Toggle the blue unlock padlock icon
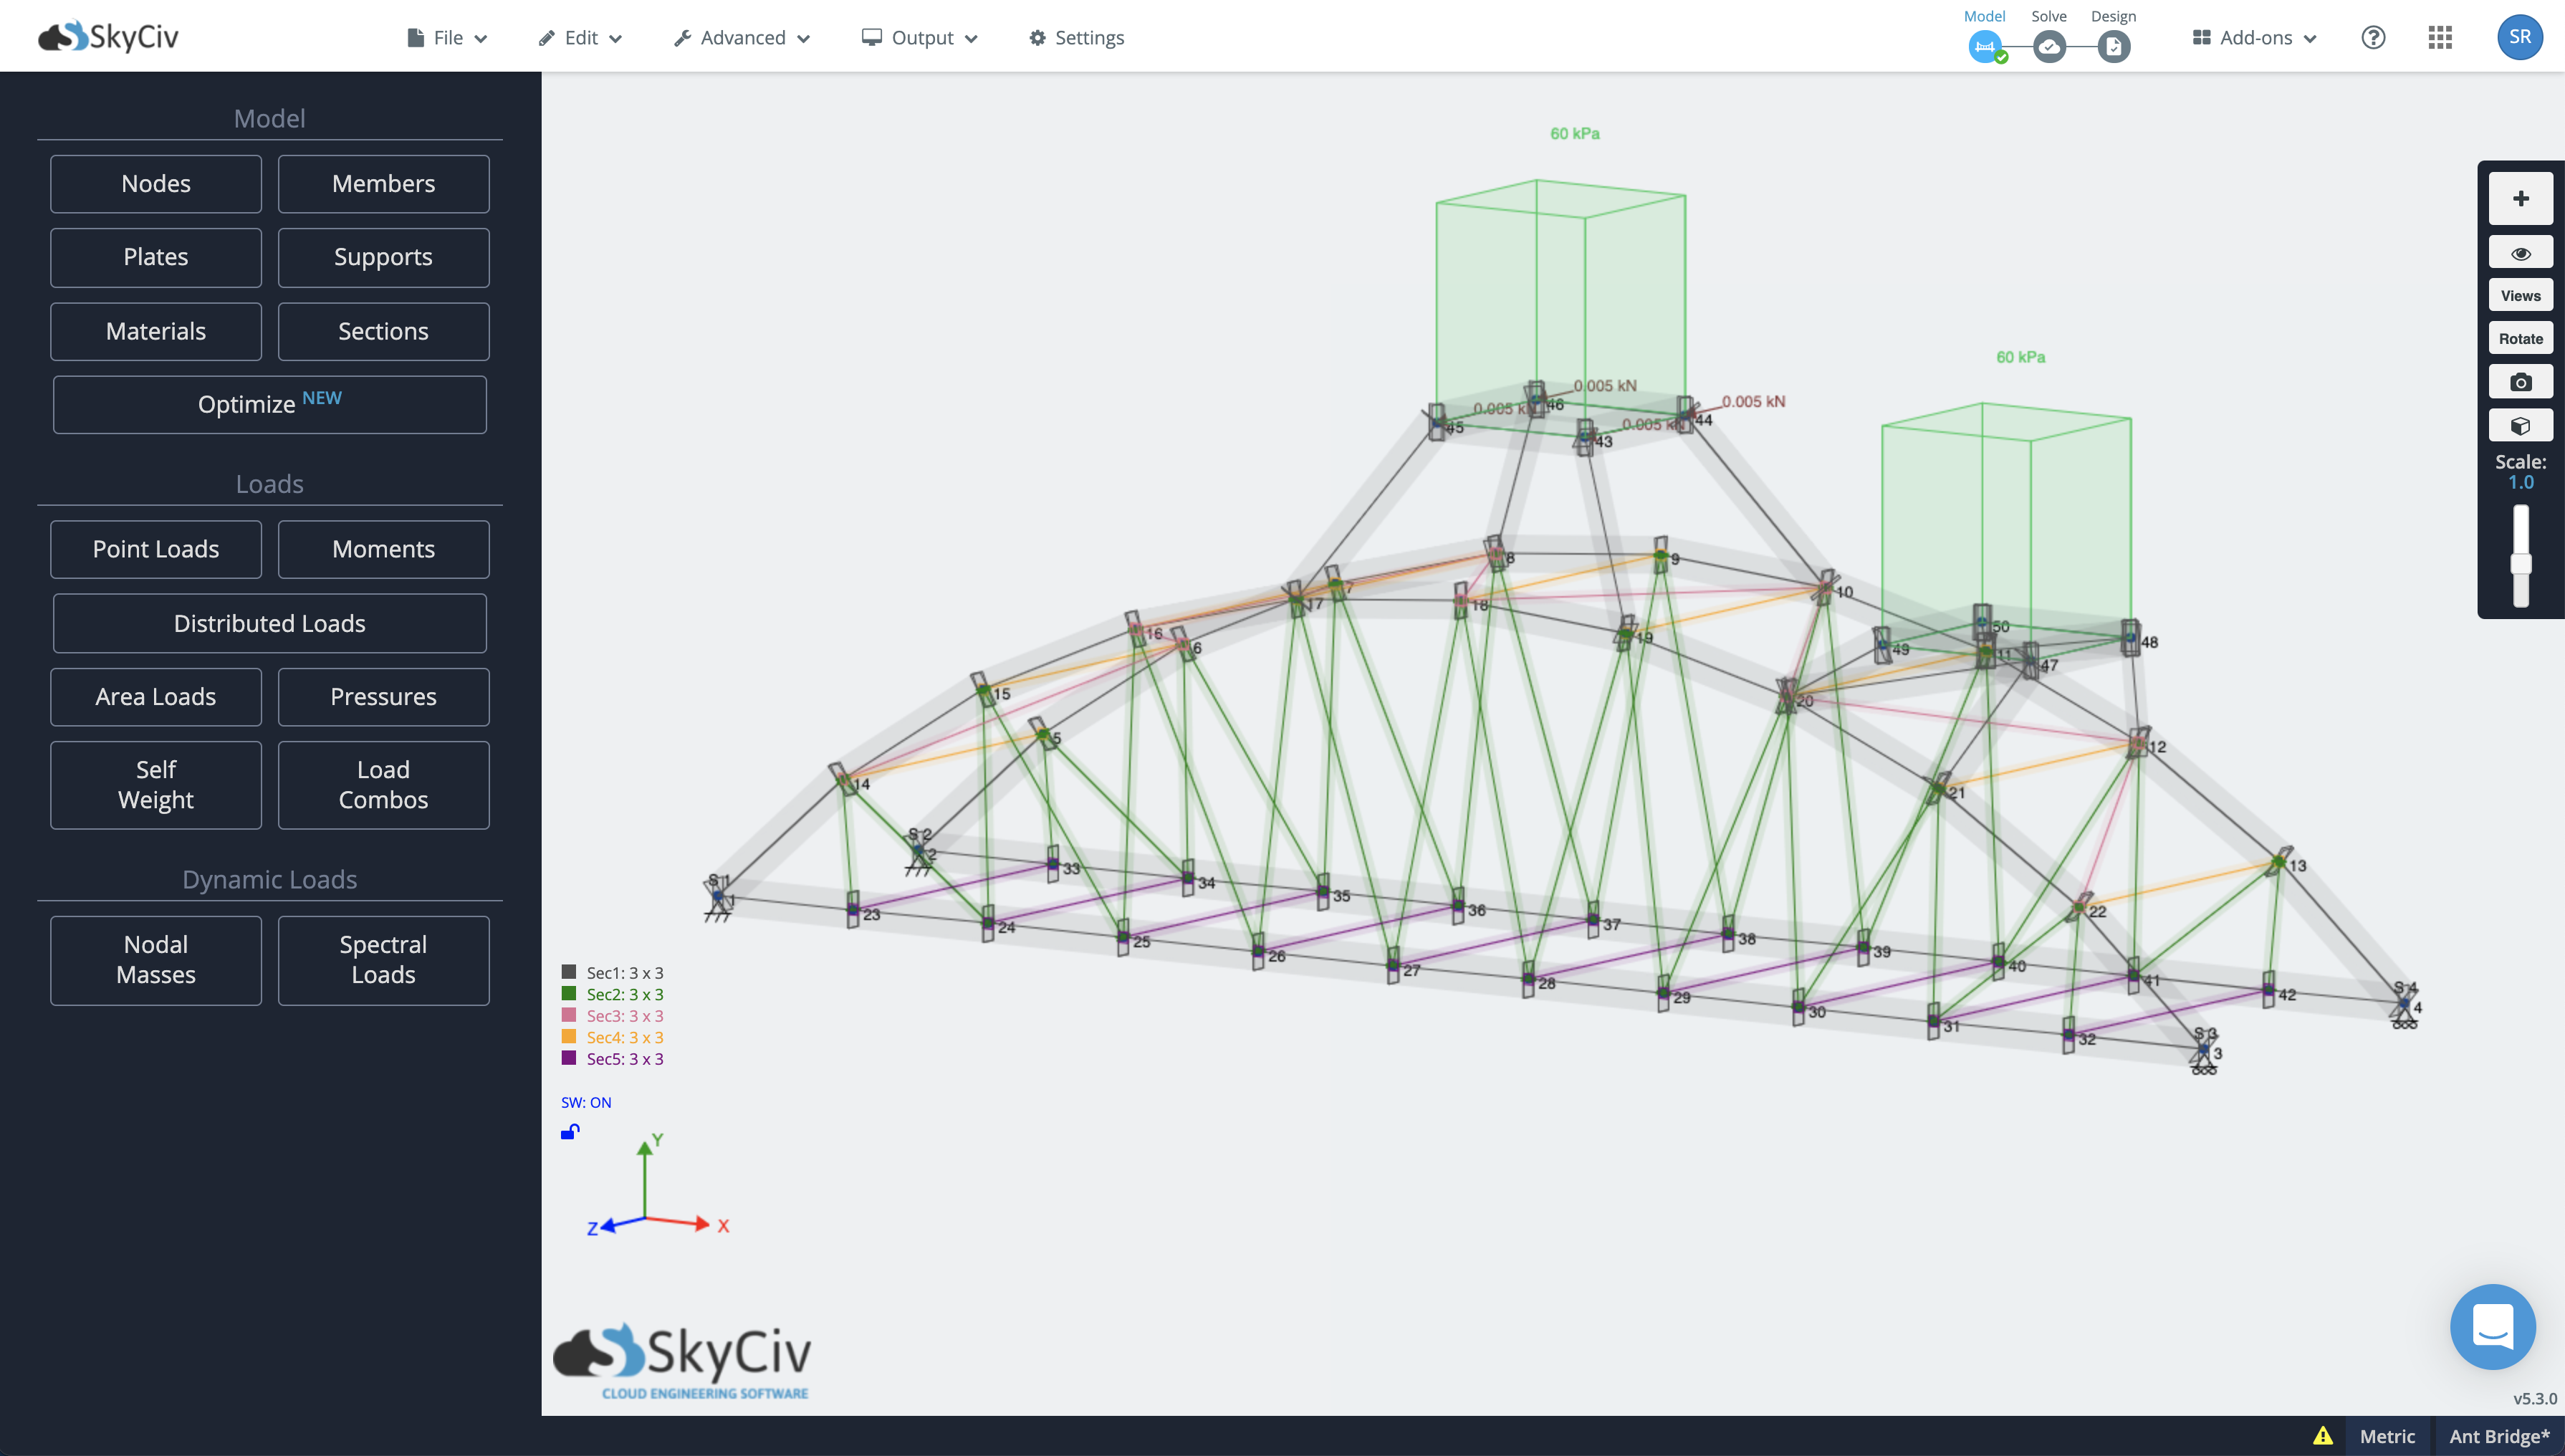The height and width of the screenshot is (1456, 2565). point(570,1132)
